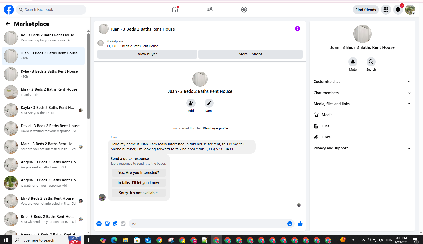This screenshot has width=423, height=244.
Task: Click the back arrow beside Marketplace
Action: coord(8,24)
